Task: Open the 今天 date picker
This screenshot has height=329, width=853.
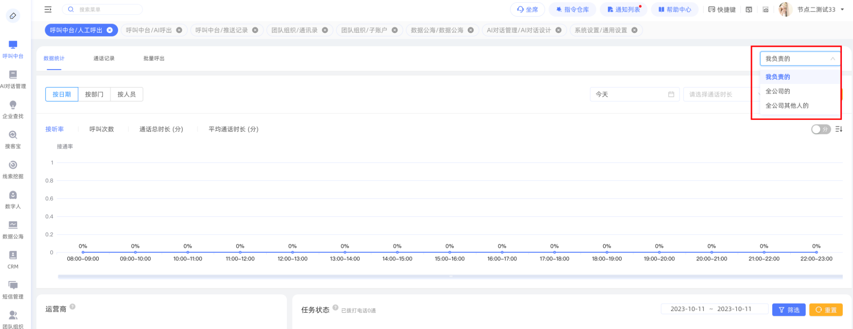Action: pyautogui.click(x=634, y=94)
